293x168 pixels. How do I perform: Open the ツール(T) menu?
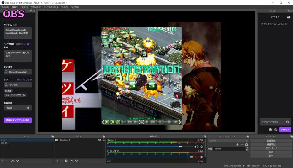pyautogui.click(x=65, y=7)
